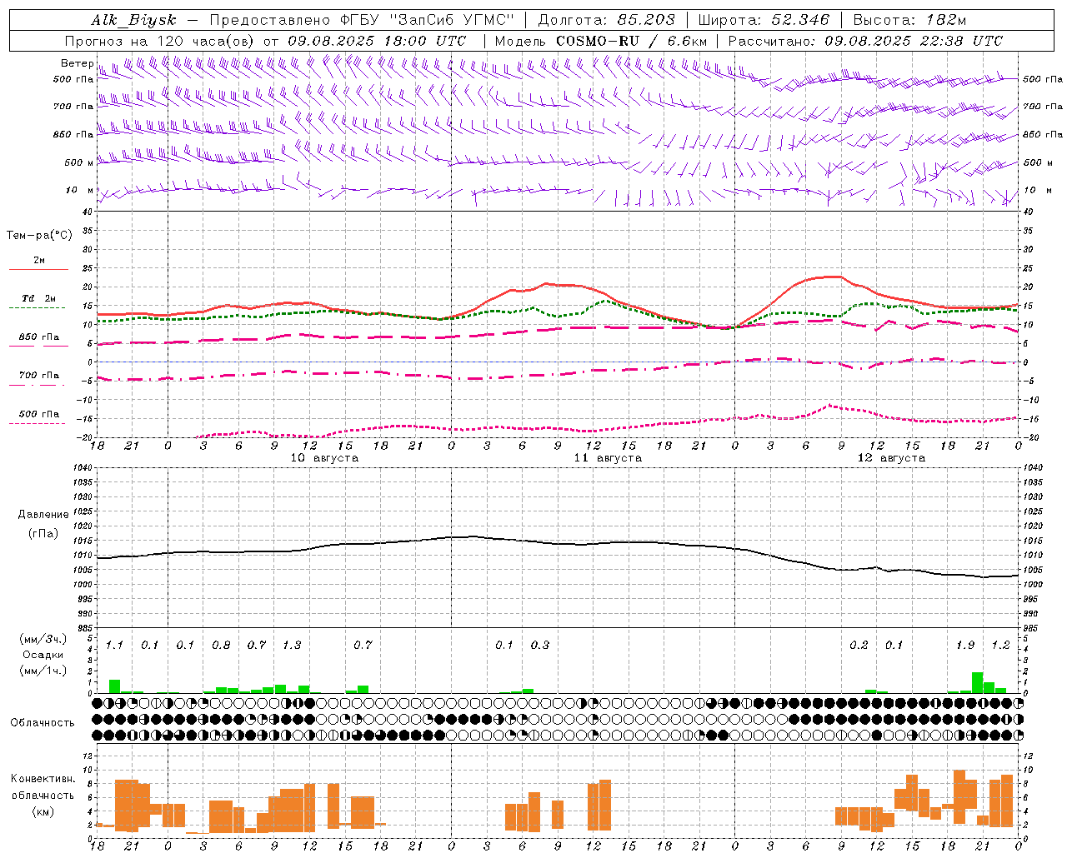Select the 1.3 precipitation amount value
Image resolution: width=1067 pixels, height=853 pixels.
[292, 645]
